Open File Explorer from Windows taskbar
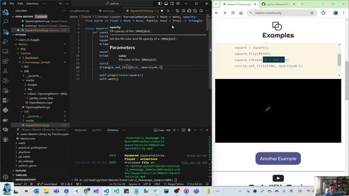Viewport: 349px width, 196px height. [x=46, y=191]
